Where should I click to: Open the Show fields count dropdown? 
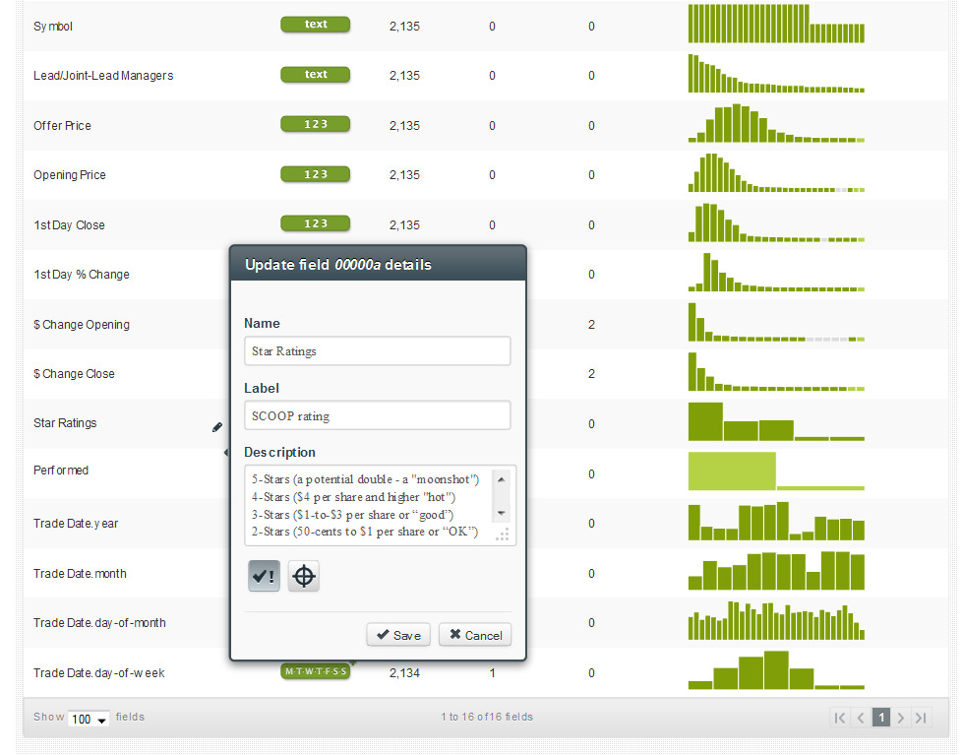pos(89,719)
